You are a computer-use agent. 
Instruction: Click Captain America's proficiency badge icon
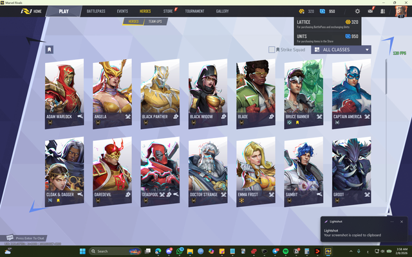pos(337,123)
